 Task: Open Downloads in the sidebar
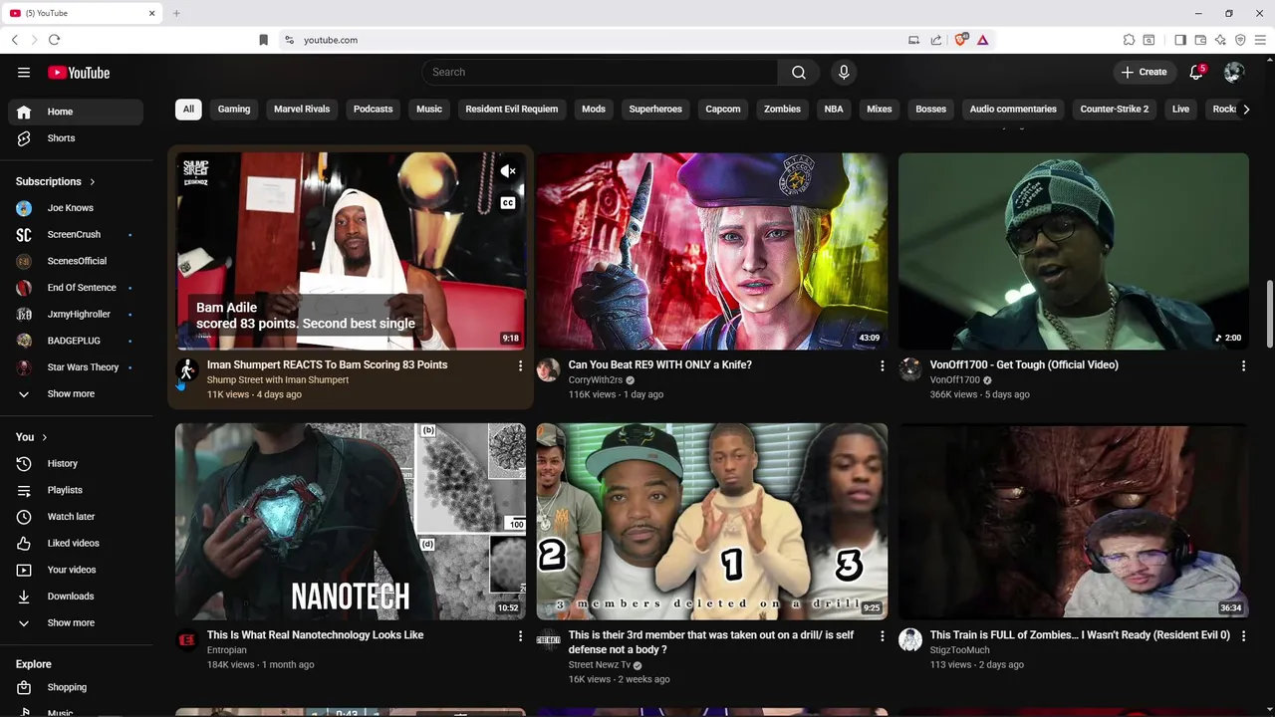(x=76, y=597)
